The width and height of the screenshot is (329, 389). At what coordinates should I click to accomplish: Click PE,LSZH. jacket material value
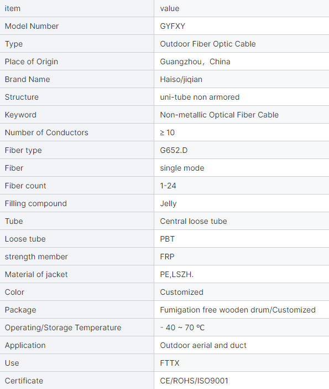coord(177,274)
